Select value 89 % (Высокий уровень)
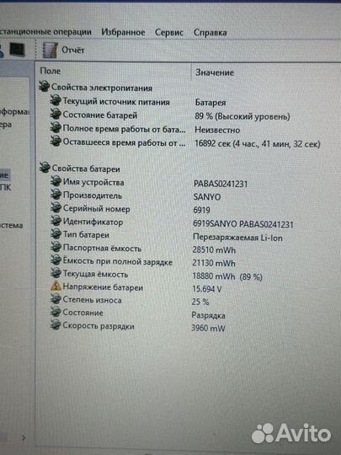Image resolution: width=341 pixels, height=455 pixels. (242, 116)
